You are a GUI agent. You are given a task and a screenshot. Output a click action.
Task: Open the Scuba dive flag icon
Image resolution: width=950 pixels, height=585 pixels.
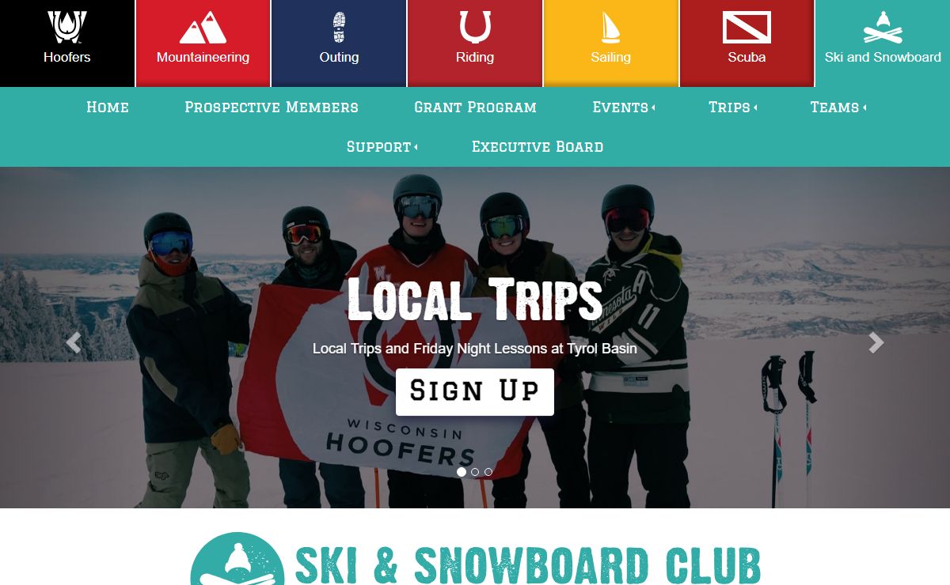747,28
